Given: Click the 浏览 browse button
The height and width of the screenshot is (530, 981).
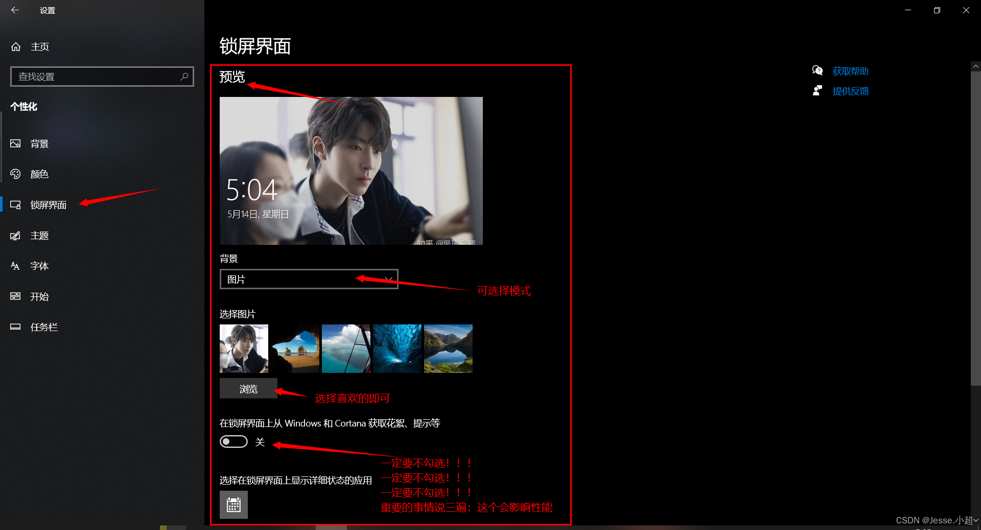Looking at the screenshot, I should [x=248, y=389].
